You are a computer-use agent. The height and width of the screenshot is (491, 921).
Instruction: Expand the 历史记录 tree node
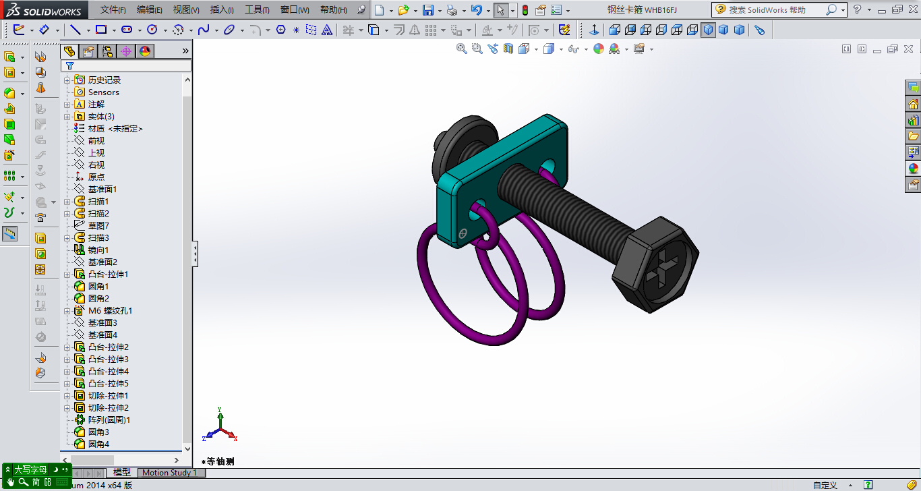[x=67, y=80]
